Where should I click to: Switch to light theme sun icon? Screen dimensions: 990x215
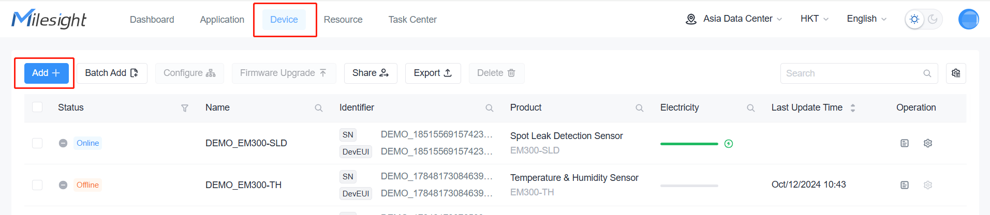pyautogui.click(x=914, y=19)
